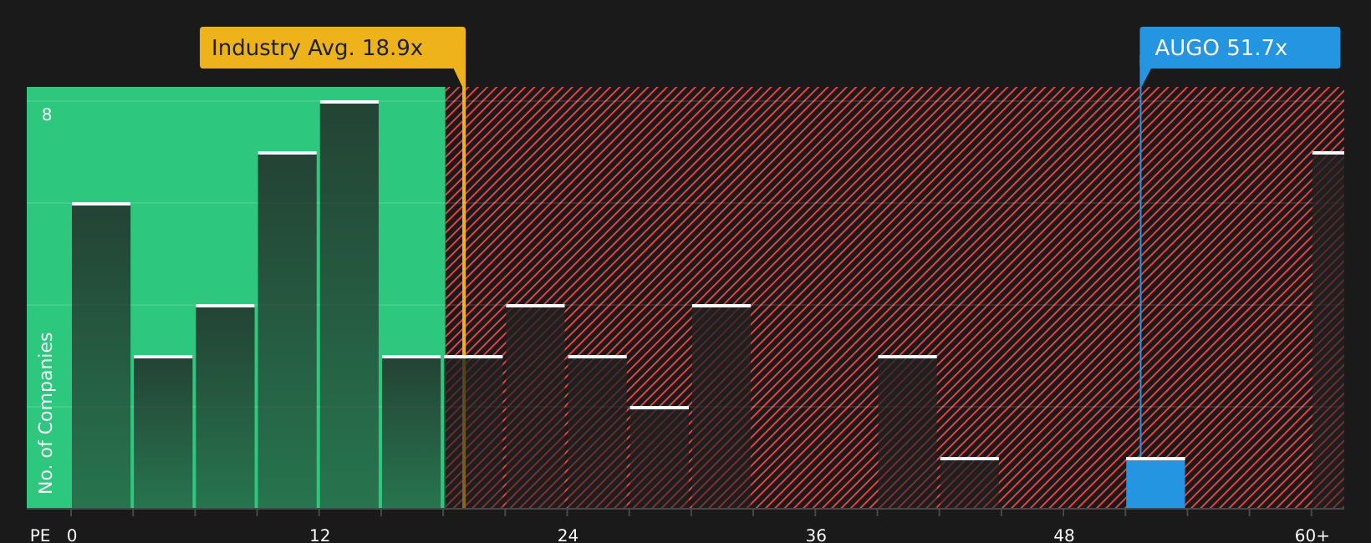This screenshot has height=543, width=1371.
Task: Click the AUGO 51.7x label
Action: (x=1240, y=48)
